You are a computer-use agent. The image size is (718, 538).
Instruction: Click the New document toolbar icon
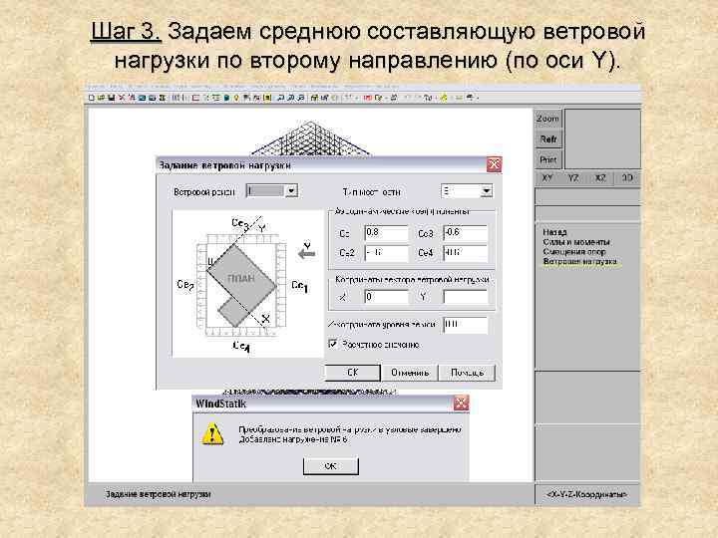(x=91, y=98)
